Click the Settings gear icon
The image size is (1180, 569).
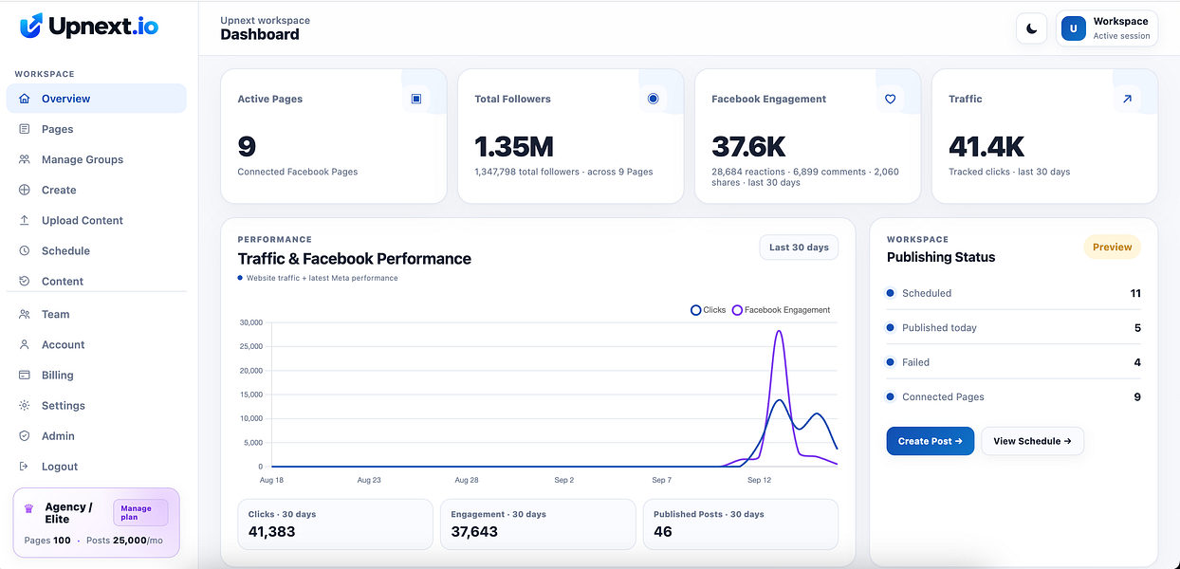pyautogui.click(x=25, y=405)
